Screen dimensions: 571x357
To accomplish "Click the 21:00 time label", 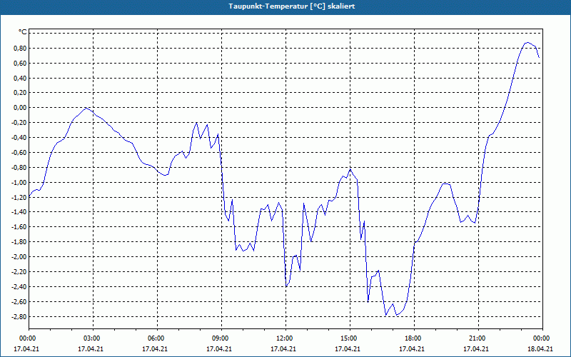I will 478,338.
